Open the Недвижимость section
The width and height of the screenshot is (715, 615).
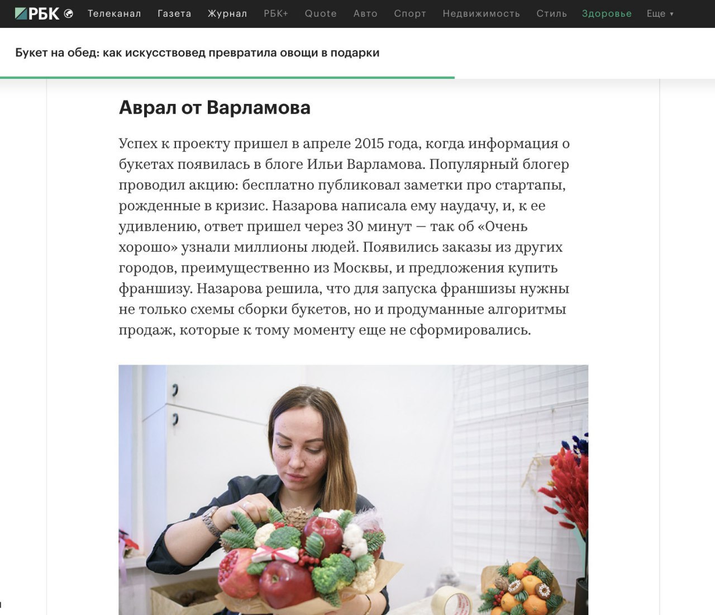481,13
